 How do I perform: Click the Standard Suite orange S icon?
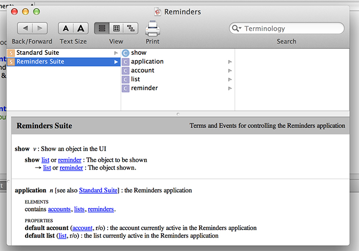point(11,53)
